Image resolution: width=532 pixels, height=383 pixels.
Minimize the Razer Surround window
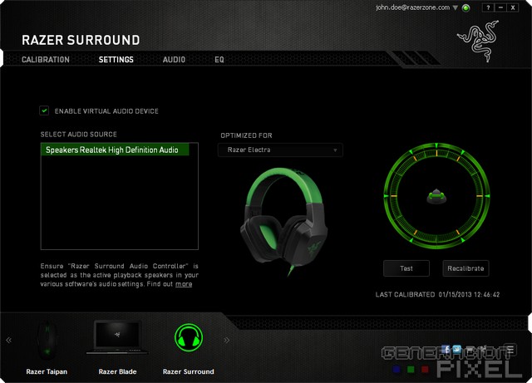coord(500,7)
